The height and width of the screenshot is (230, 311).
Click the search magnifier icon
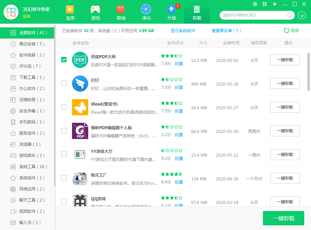(289, 15)
